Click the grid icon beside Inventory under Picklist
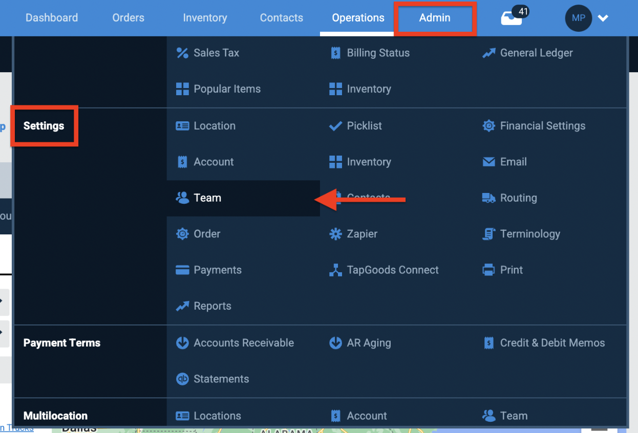The image size is (638, 433). (335, 162)
